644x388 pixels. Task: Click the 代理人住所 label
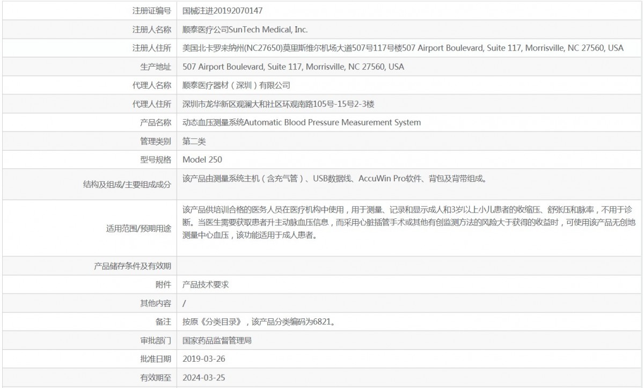point(152,104)
